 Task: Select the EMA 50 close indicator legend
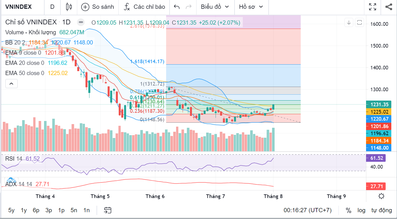tap(25, 73)
